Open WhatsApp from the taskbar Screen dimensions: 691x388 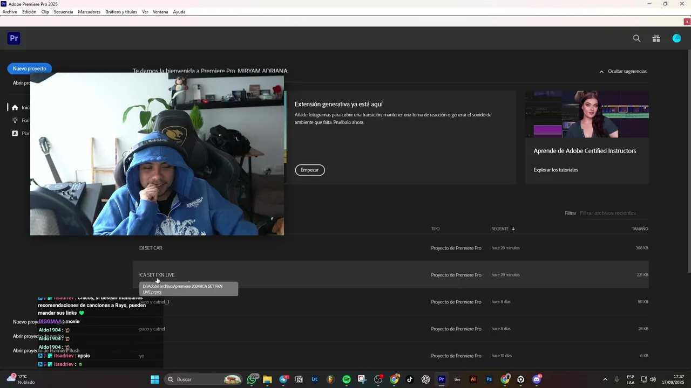click(252, 379)
